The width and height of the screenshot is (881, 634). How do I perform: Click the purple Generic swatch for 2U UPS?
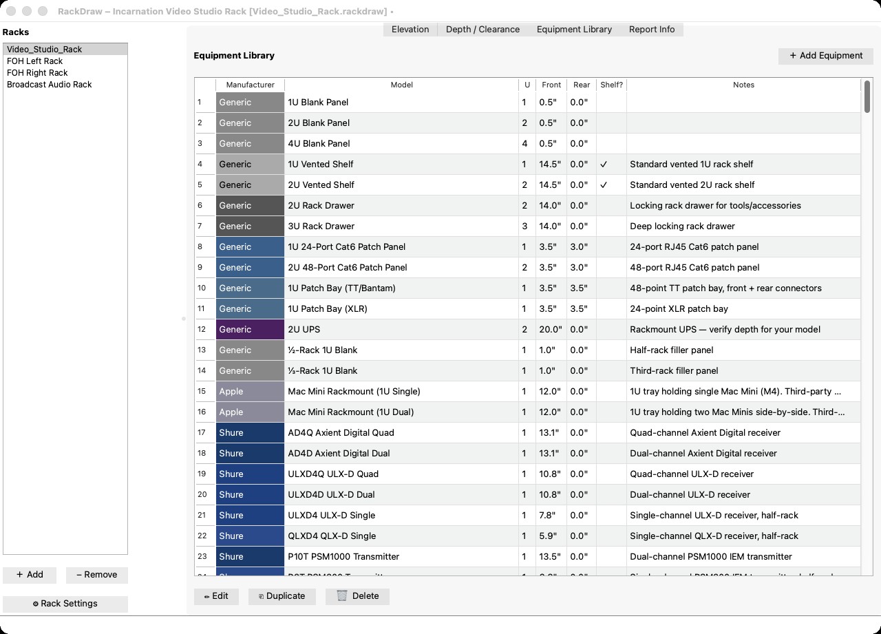[x=250, y=330]
